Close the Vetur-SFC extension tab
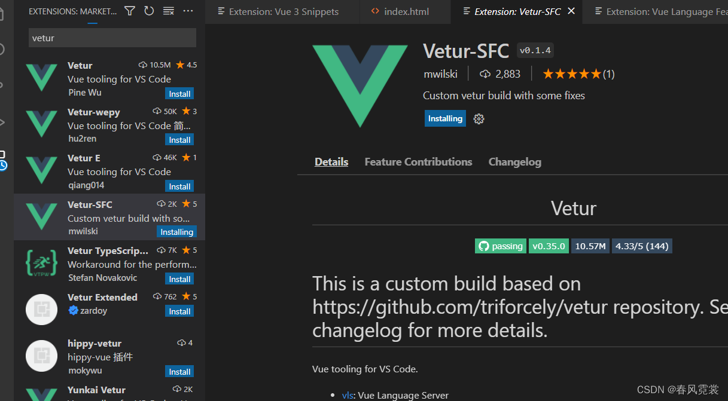The width and height of the screenshot is (728, 401). (571, 11)
